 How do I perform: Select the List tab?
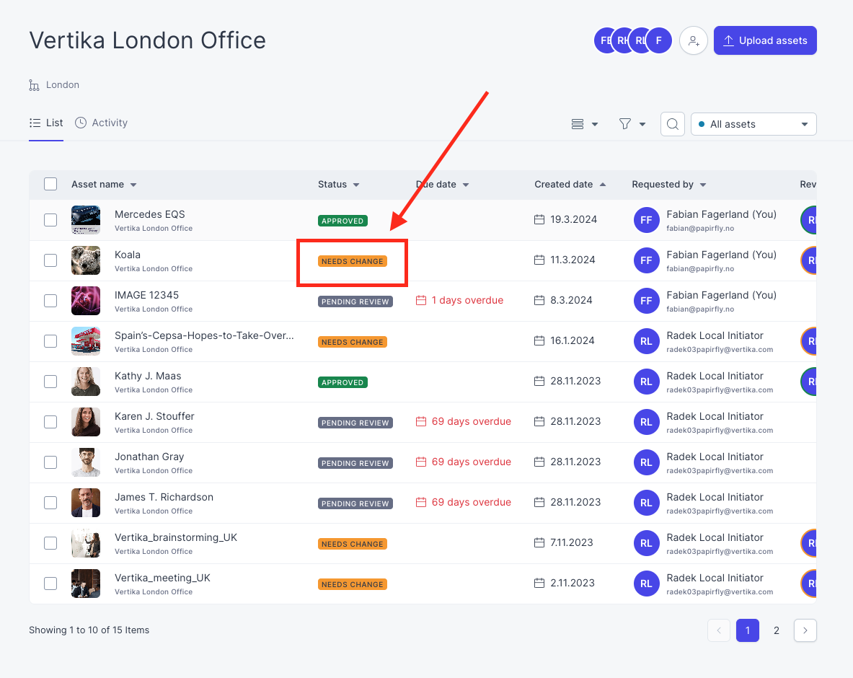46,123
